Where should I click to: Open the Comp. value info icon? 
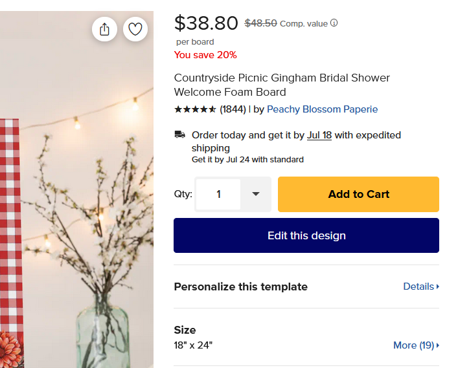point(334,23)
